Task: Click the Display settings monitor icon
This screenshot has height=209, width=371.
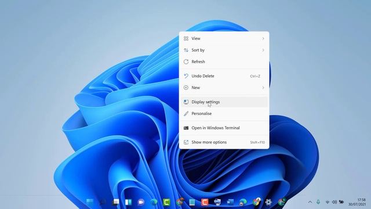Action: pyautogui.click(x=186, y=102)
